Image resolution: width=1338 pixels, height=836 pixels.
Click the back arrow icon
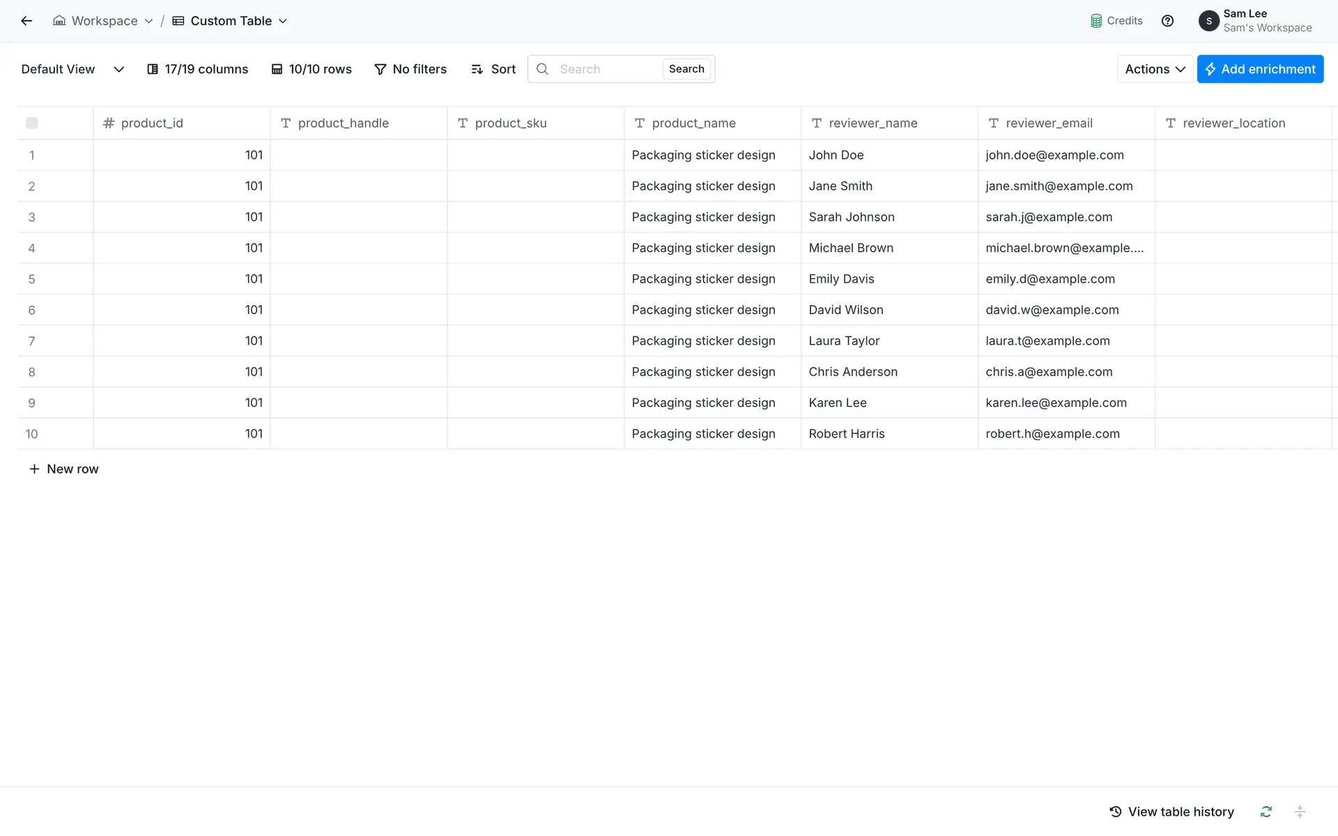pos(26,21)
